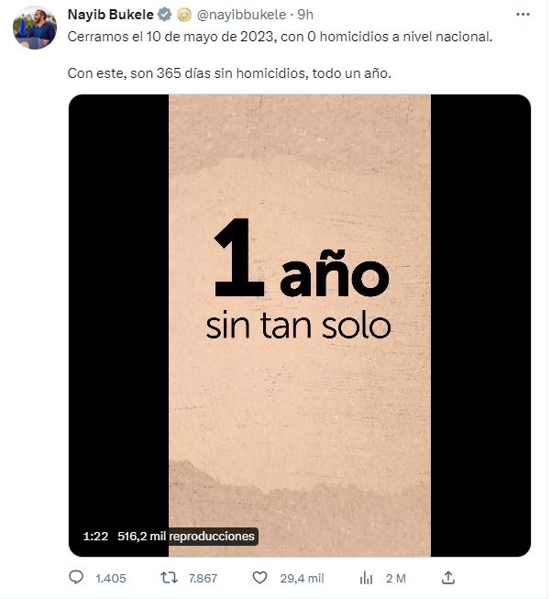Screen dimensions: 551x599
Task: Open the three-dot more options menu
Action: [x=523, y=15]
